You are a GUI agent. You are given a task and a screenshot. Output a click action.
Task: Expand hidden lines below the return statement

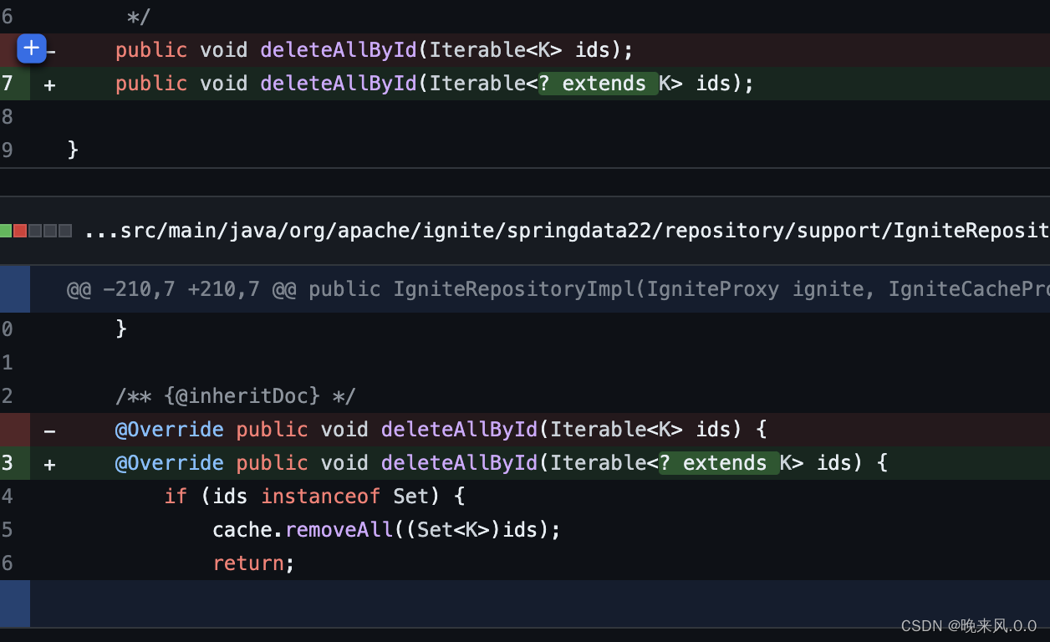pos(14,604)
